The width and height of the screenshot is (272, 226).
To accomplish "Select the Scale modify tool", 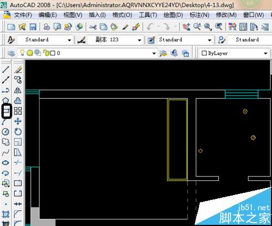I will [18, 142].
